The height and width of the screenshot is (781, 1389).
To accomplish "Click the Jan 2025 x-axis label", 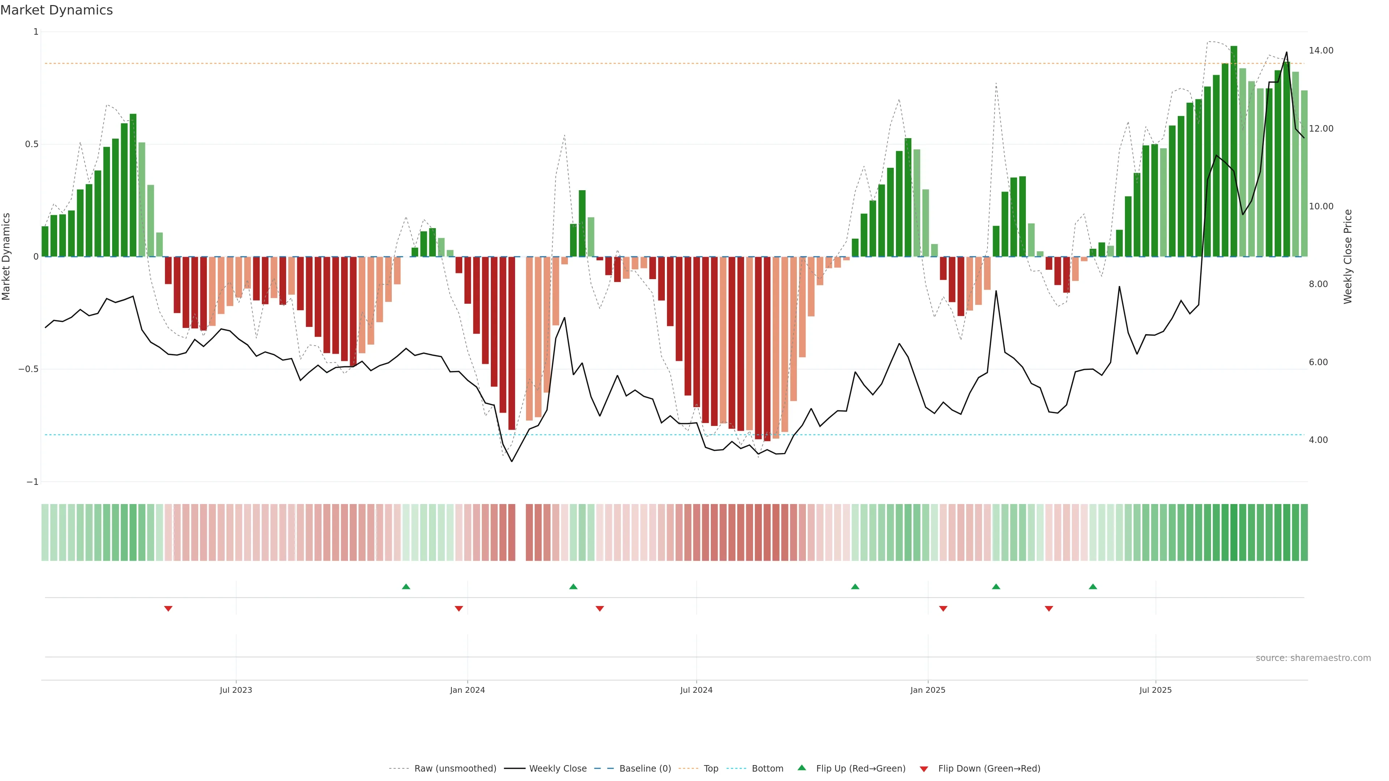I will (927, 690).
